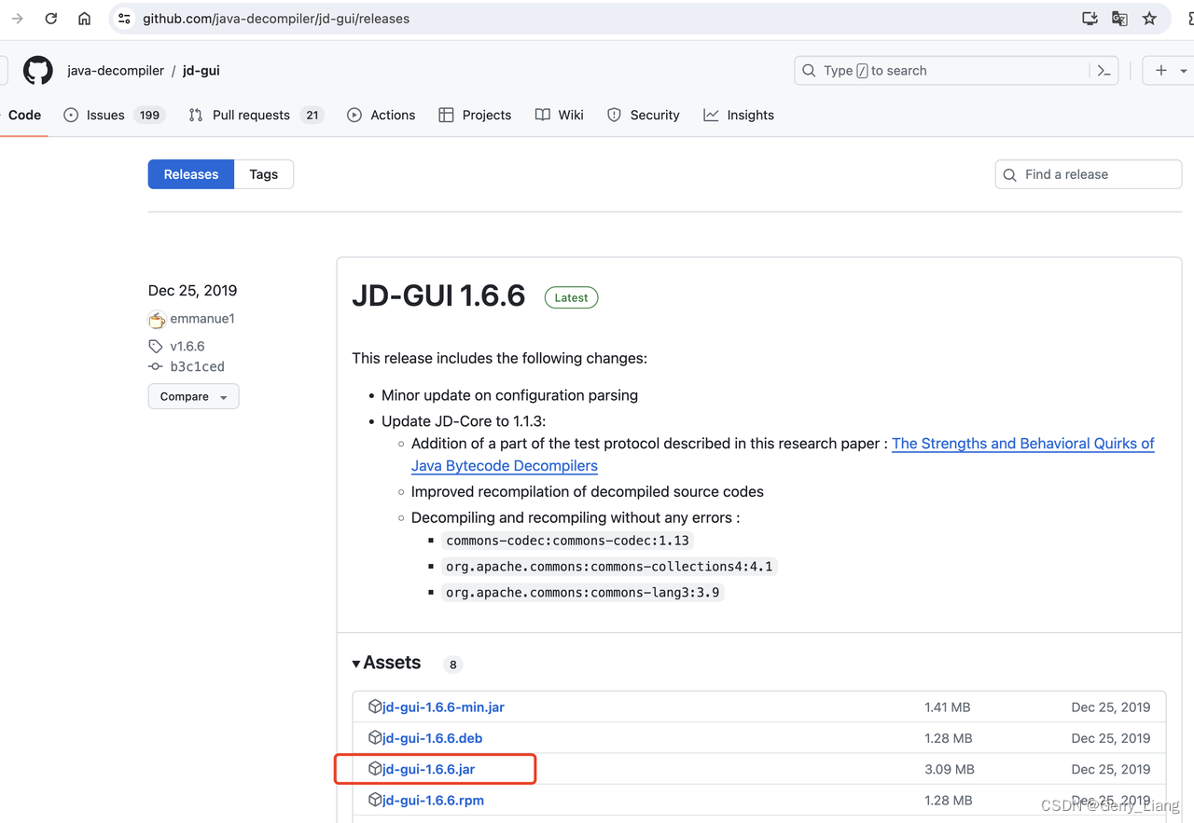
Task: Download jd-gui-1.6.6.deb
Action: pos(433,737)
